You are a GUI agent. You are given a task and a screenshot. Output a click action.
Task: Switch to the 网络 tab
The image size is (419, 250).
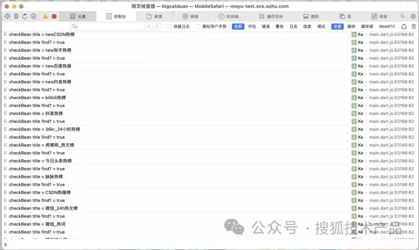coord(190,16)
